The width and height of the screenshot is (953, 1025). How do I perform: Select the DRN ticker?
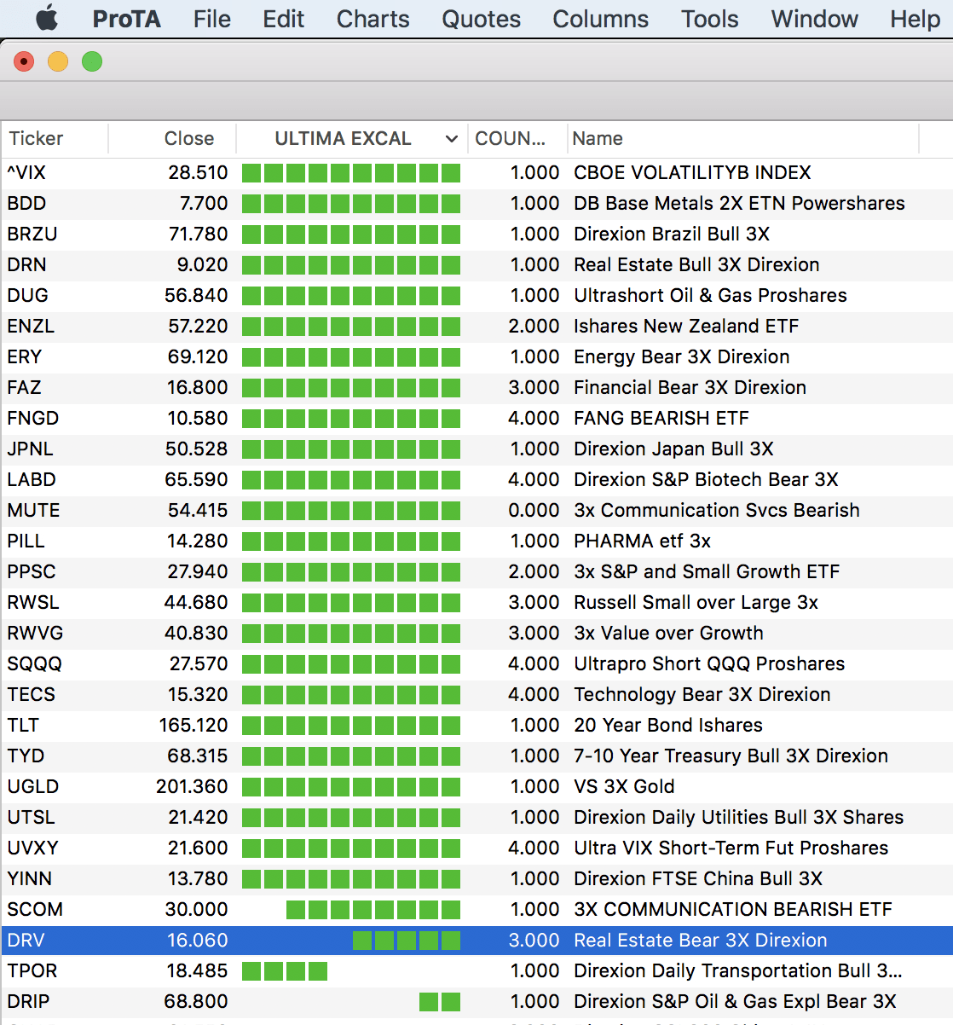click(26, 264)
